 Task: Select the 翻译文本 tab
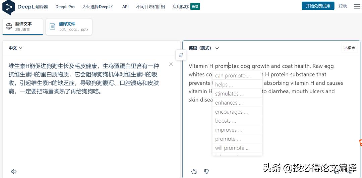pyautogui.click(x=23, y=26)
